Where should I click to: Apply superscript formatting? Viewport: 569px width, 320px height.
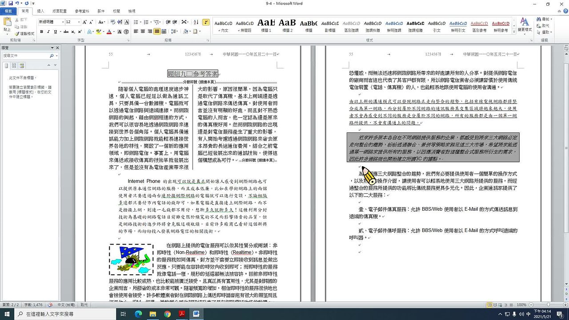(80, 32)
